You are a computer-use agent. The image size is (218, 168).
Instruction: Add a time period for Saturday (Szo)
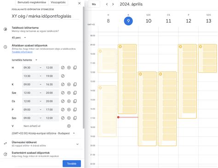[69, 118]
